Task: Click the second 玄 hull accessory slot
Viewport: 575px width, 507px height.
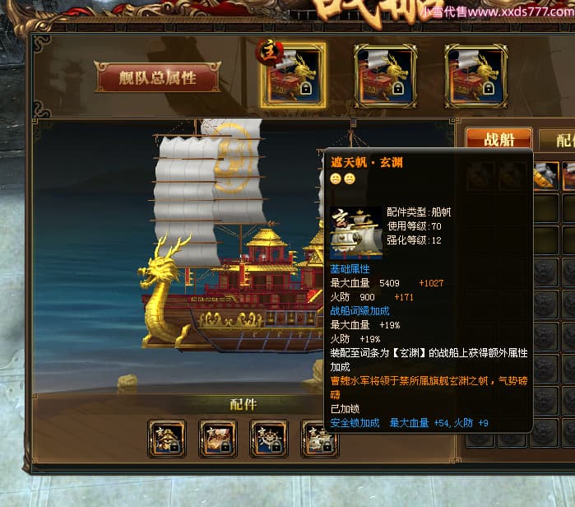Action: [x=218, y=439]
